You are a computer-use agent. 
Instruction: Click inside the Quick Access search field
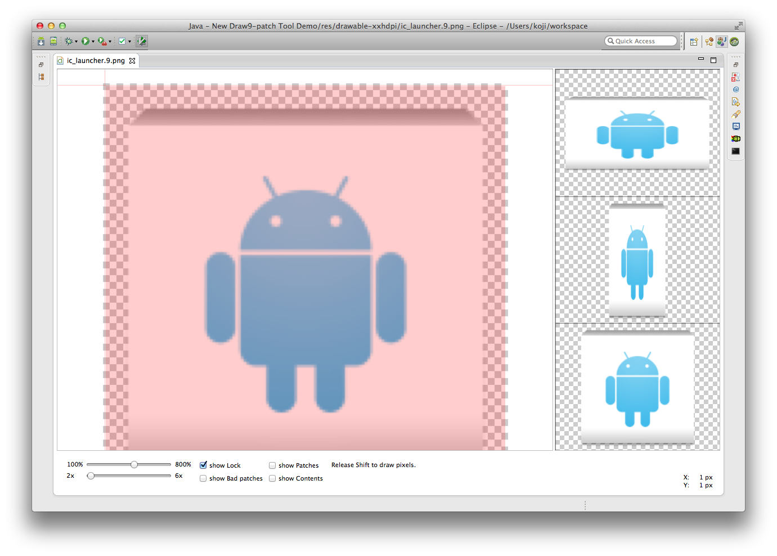(640, 41)
